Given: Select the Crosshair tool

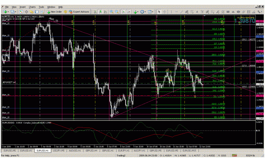Looking at the screenshot, I should click(165, 12).
